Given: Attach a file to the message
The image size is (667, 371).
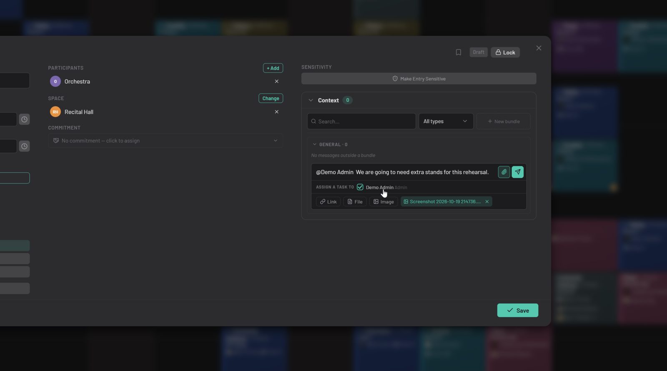Looking at the screenshot, I should tap(355, 202).
